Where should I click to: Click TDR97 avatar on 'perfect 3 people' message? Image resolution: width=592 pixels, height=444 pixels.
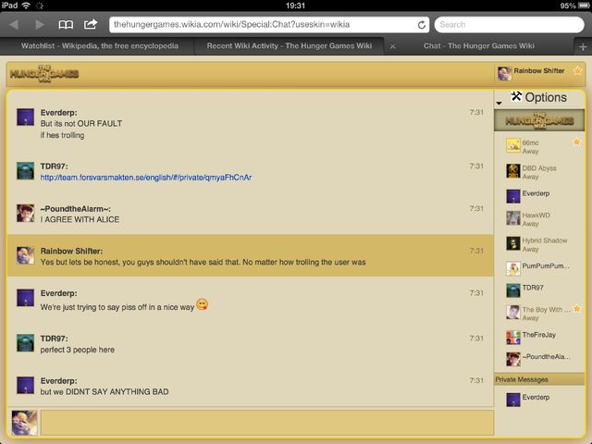coord(26,343)
